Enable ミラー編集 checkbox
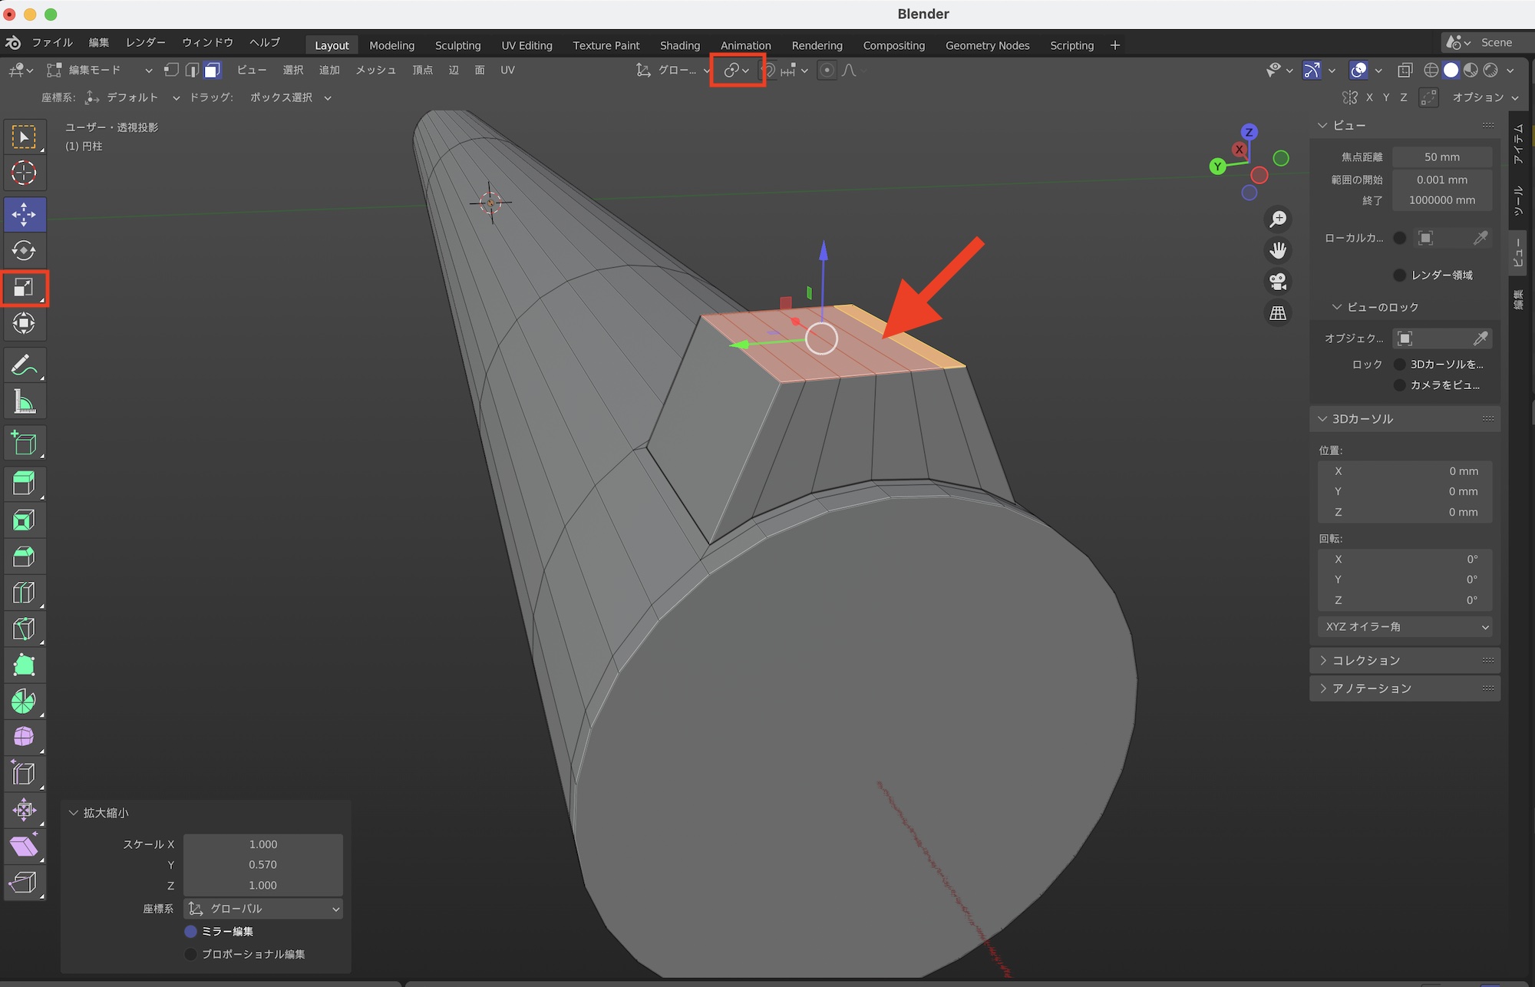Image resolution: width=1535 pixels, height=987 pixels. click(191, 931)
